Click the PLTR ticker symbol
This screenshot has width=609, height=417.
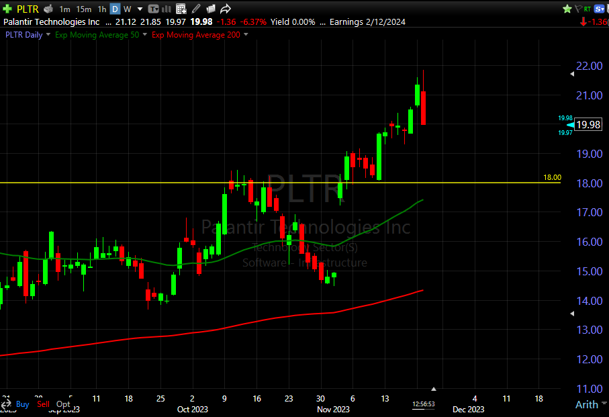pyautogui.click(x=28, y=9)
